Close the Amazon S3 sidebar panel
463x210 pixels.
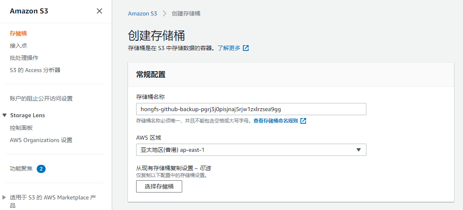point(99,11)
